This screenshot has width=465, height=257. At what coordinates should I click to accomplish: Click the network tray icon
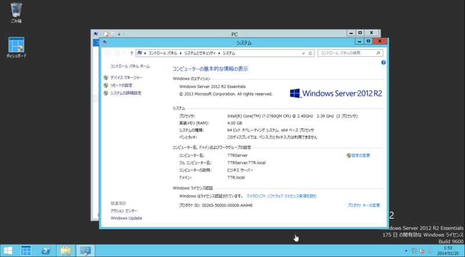pos(414,251)
